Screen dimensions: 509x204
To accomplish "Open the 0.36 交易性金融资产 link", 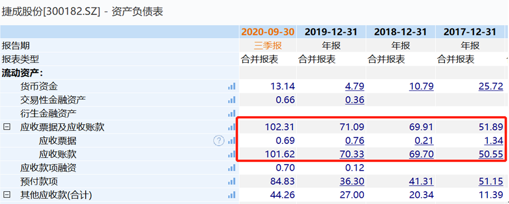I will [354, 100].
